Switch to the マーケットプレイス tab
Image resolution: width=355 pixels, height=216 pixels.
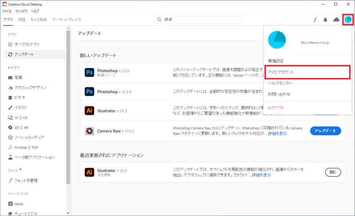pos(67,20)
